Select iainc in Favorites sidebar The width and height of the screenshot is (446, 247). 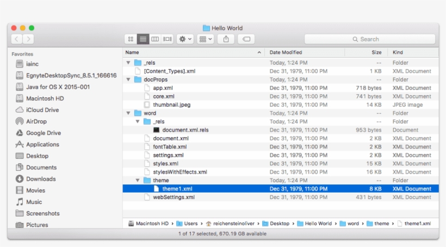tap(32, 64)
